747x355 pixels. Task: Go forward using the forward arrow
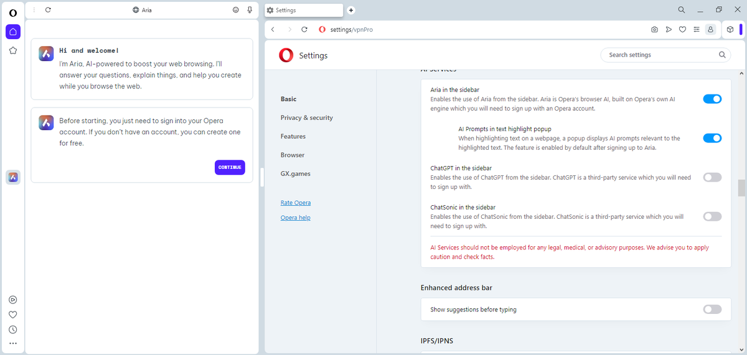(x=289, y=29)
